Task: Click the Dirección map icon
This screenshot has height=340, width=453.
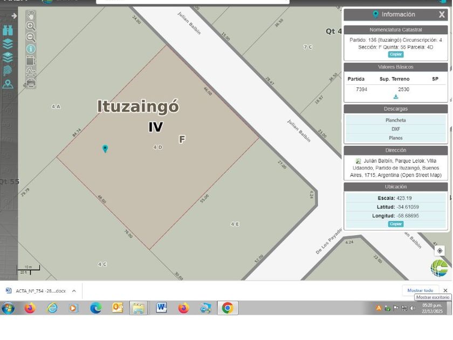Action: click(358, 161)
